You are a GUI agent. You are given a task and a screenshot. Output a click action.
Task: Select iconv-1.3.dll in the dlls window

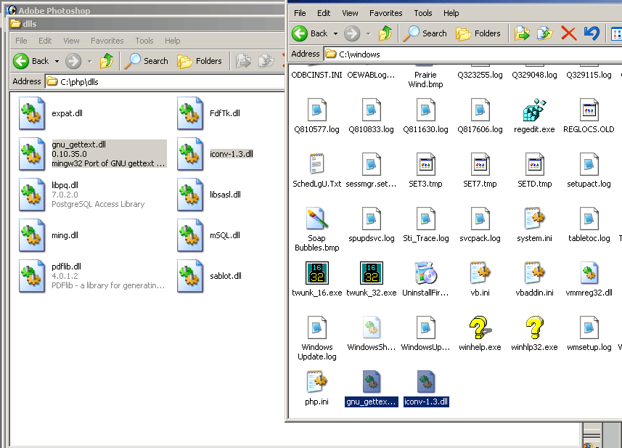(190, 154)
